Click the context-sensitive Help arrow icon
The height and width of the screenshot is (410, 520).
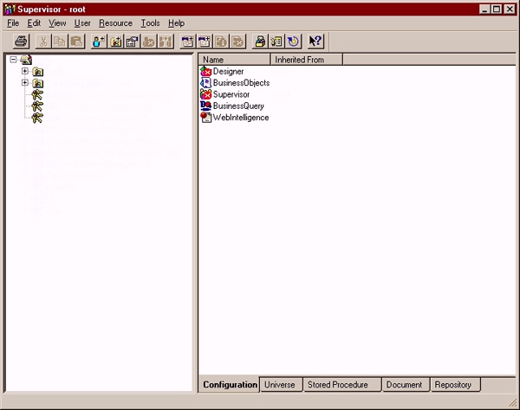pyautogui.click(x=315, y=42)
